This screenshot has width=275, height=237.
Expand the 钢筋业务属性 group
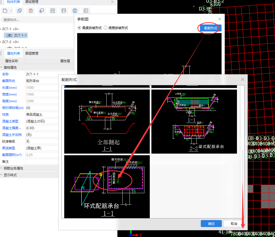[x=1, y=168]
